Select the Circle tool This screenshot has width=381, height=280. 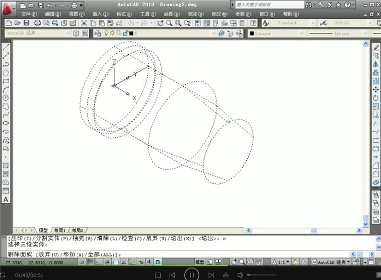[x=6, y=98]
